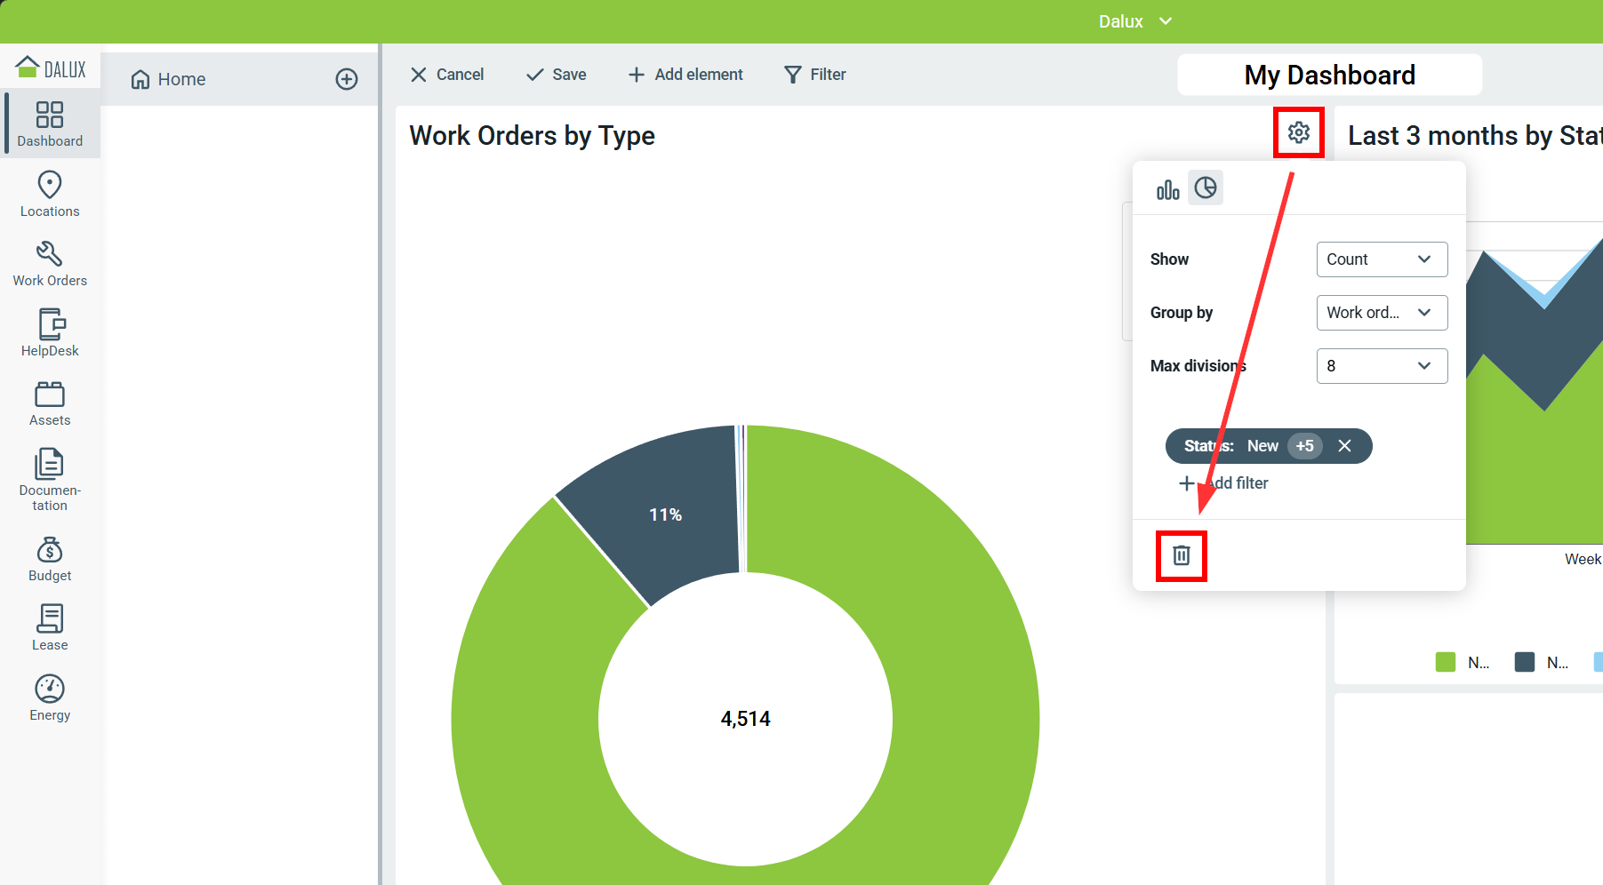Open the Budget module

50,559
